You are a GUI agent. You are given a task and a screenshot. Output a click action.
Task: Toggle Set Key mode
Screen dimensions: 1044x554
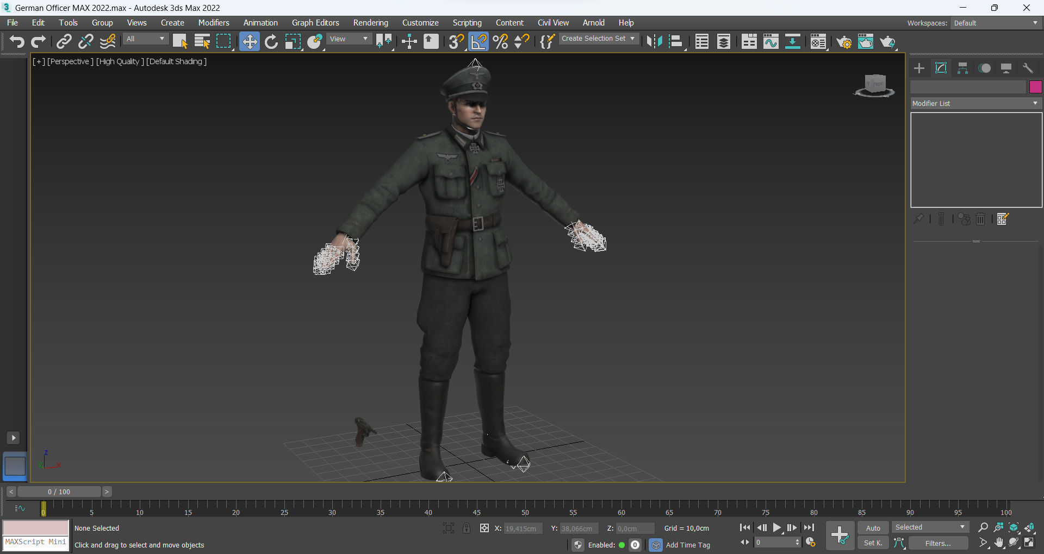tap(873, 543)
